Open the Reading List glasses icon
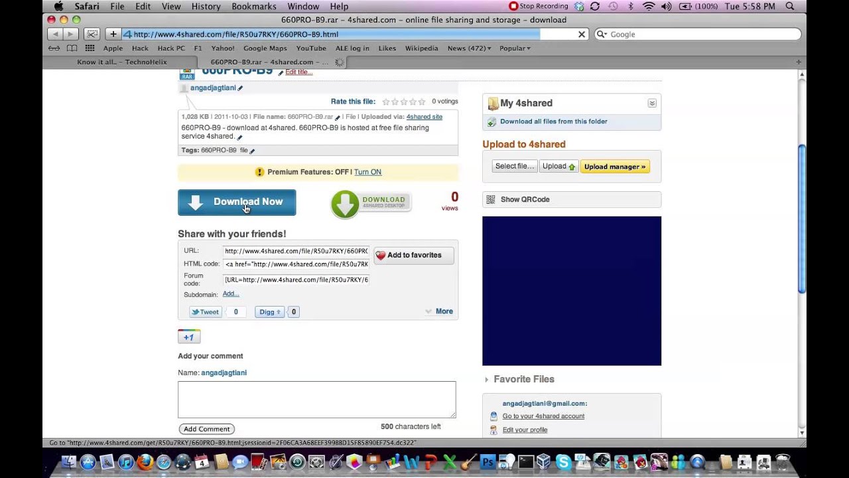The width and height of the screenshot is (849, 478). (x=54, y=48)
